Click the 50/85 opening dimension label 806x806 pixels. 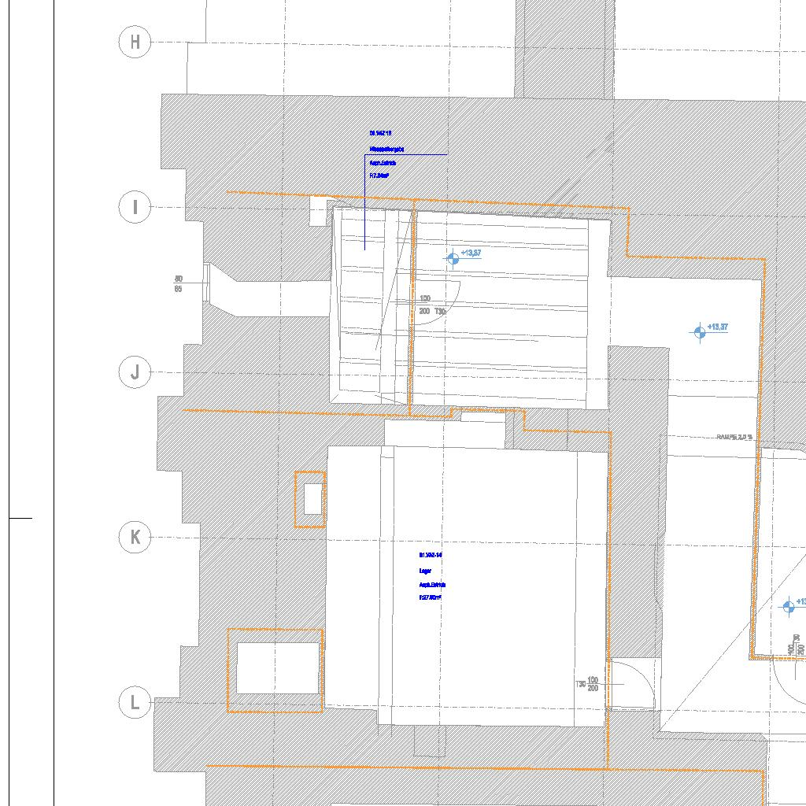[179, 284]
